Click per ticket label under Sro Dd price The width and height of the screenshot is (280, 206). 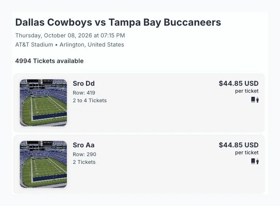click(247, 91)
